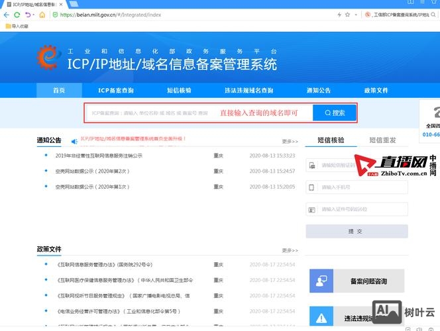Click the blue 搜索 search button
Viewport: 440px width, 331px height.
(335, 113)
